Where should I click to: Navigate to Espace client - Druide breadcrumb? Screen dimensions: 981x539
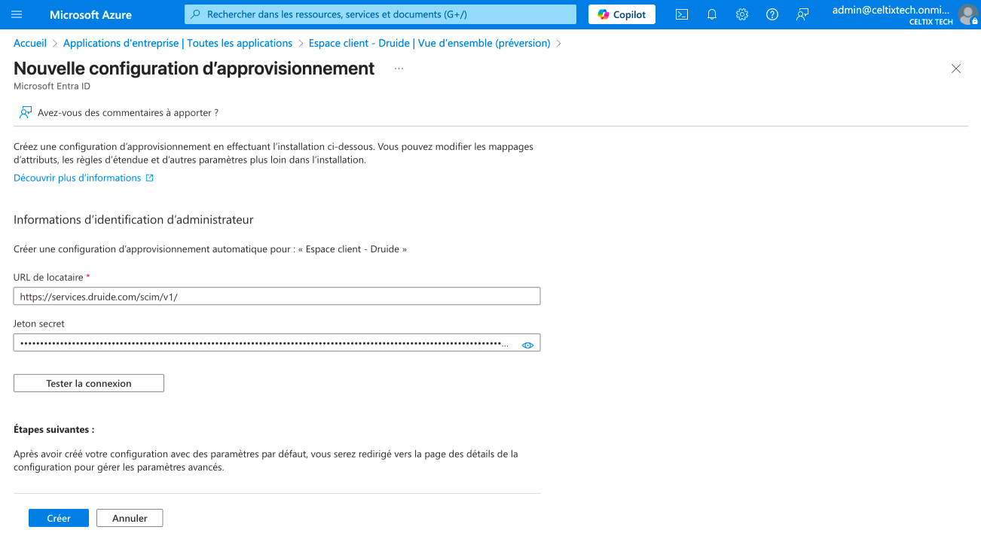click(429, 43)
